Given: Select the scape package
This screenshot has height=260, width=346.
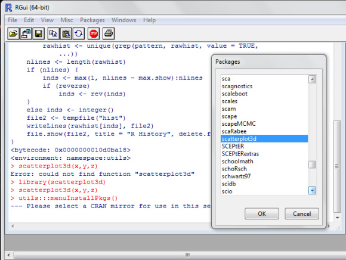Looking at the screenshot, I should [x=264, y=116].
